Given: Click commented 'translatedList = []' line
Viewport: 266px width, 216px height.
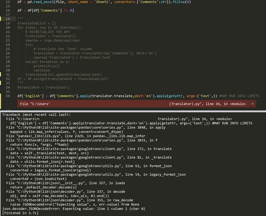Looking at the screenshot, I should [x=36, y=23].
